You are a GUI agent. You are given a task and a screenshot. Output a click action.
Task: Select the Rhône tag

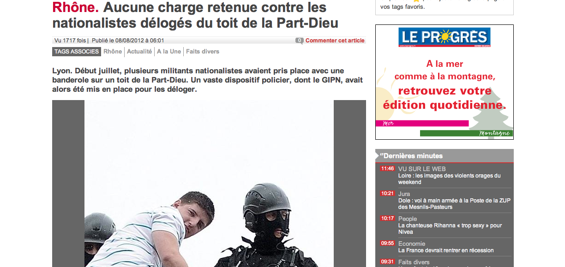click(113, 52)
